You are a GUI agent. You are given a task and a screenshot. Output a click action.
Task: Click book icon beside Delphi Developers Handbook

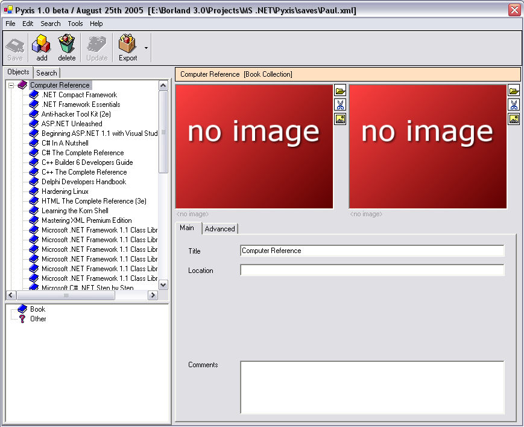(34, 182)
